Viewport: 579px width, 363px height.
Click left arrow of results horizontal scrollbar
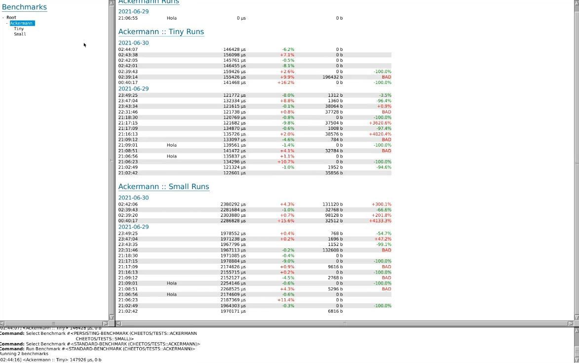click(118, 323)
